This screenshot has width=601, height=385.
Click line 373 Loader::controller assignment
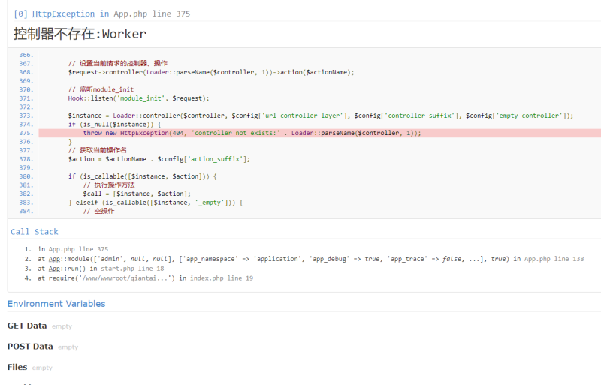point(321,116)
